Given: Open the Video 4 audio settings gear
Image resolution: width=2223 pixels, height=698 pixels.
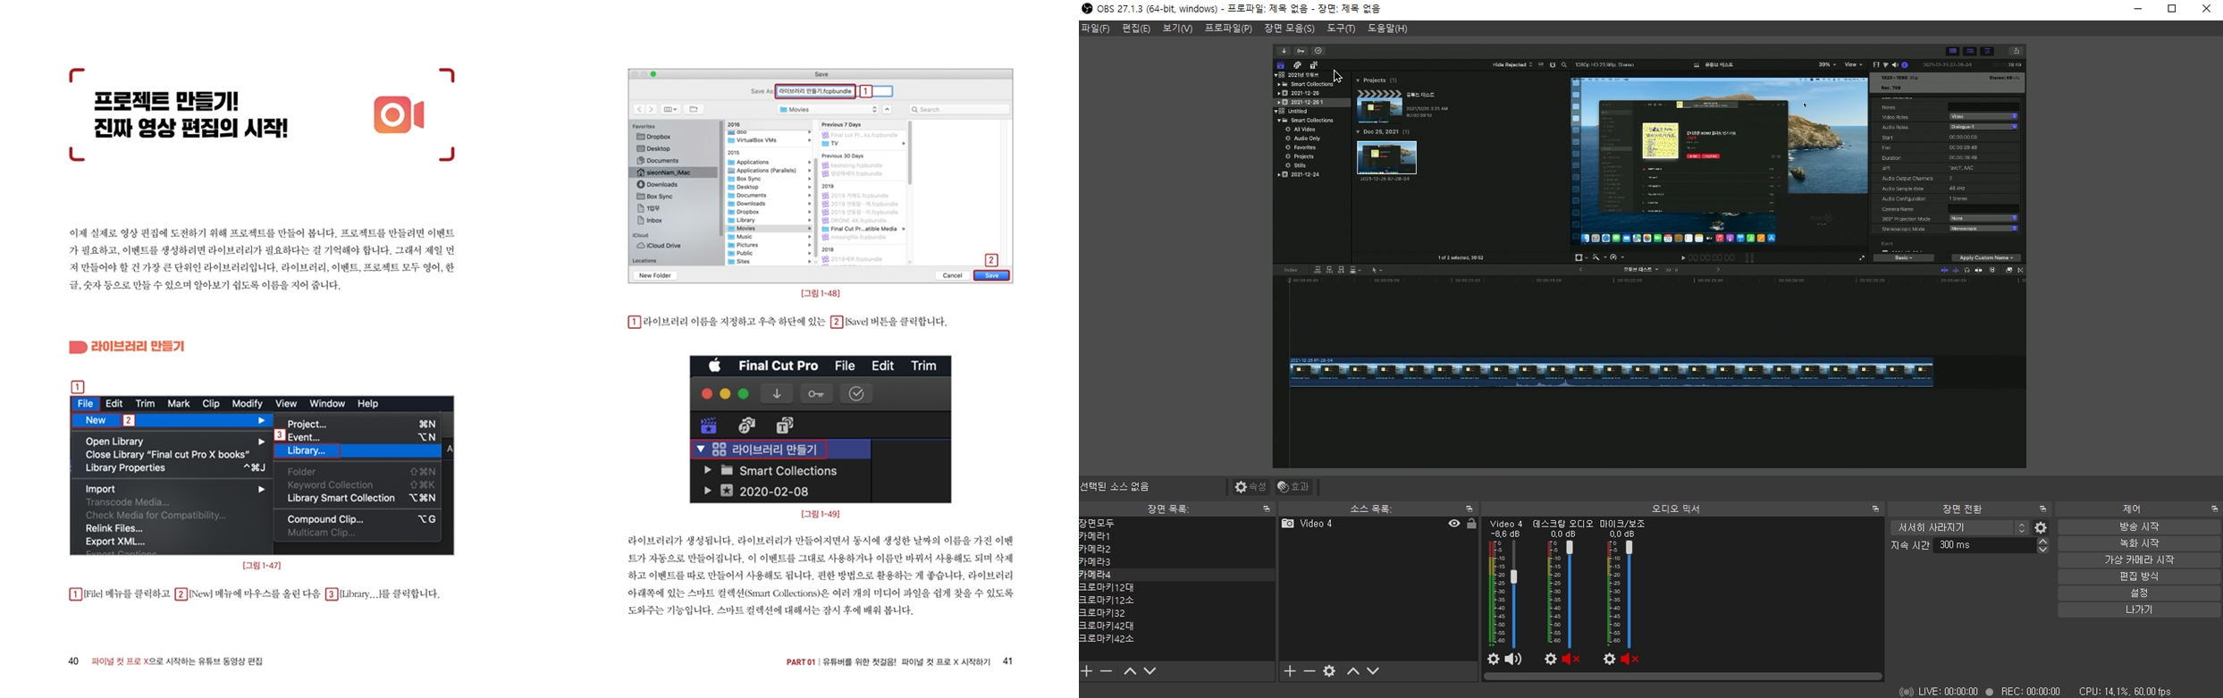Looking at the screenshot, I should pyautogui.click(x=1494, y=660).
